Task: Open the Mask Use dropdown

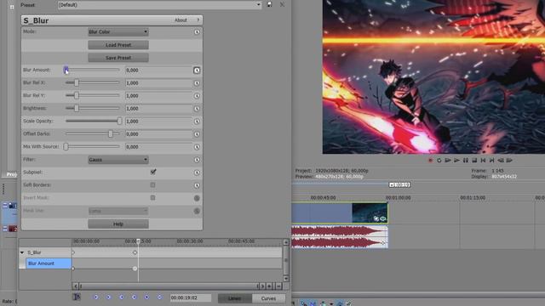Action: (118, 211)
